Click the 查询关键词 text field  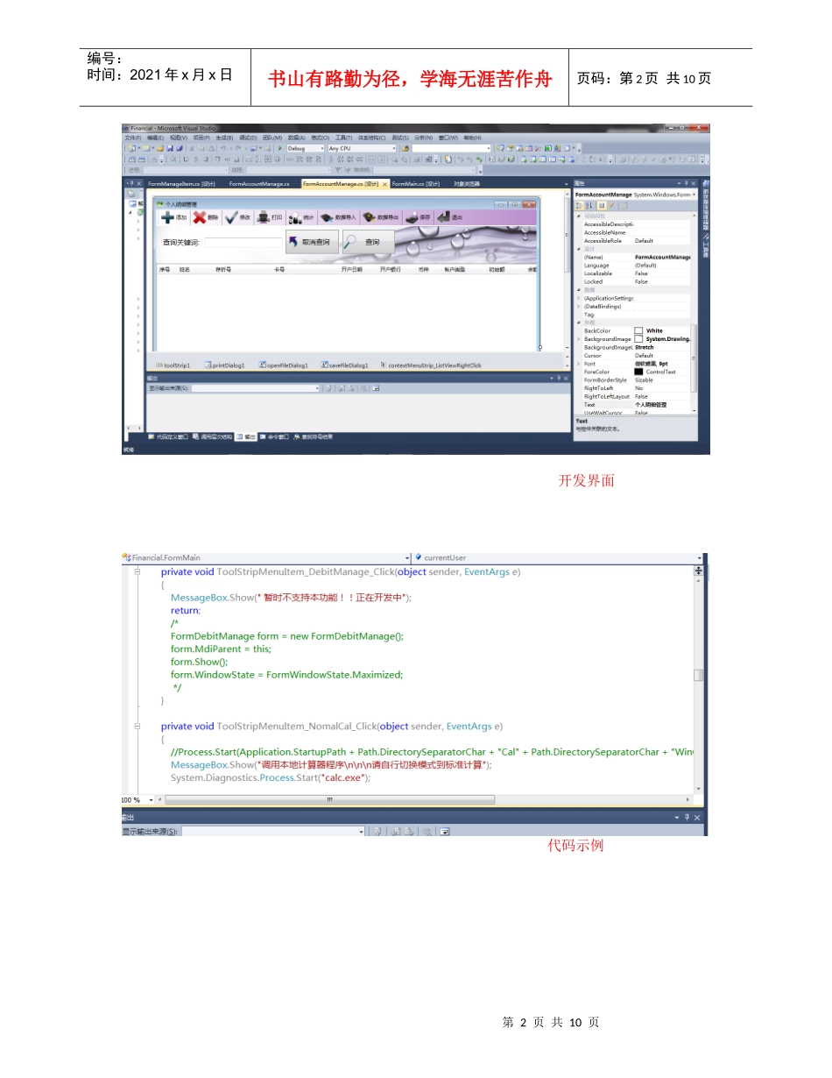click(x=243, y=243)
